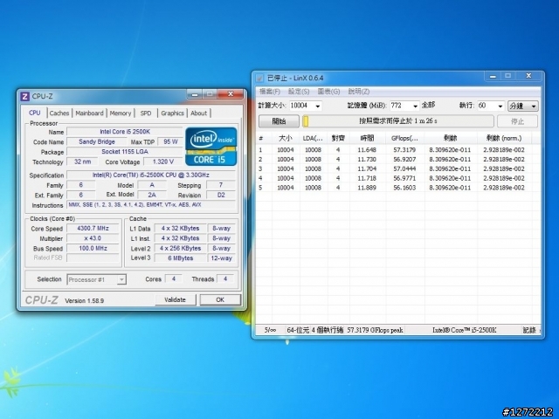Select result row with time 11.730
Screen dimensions: 559x419
click(x=398, y=159)
